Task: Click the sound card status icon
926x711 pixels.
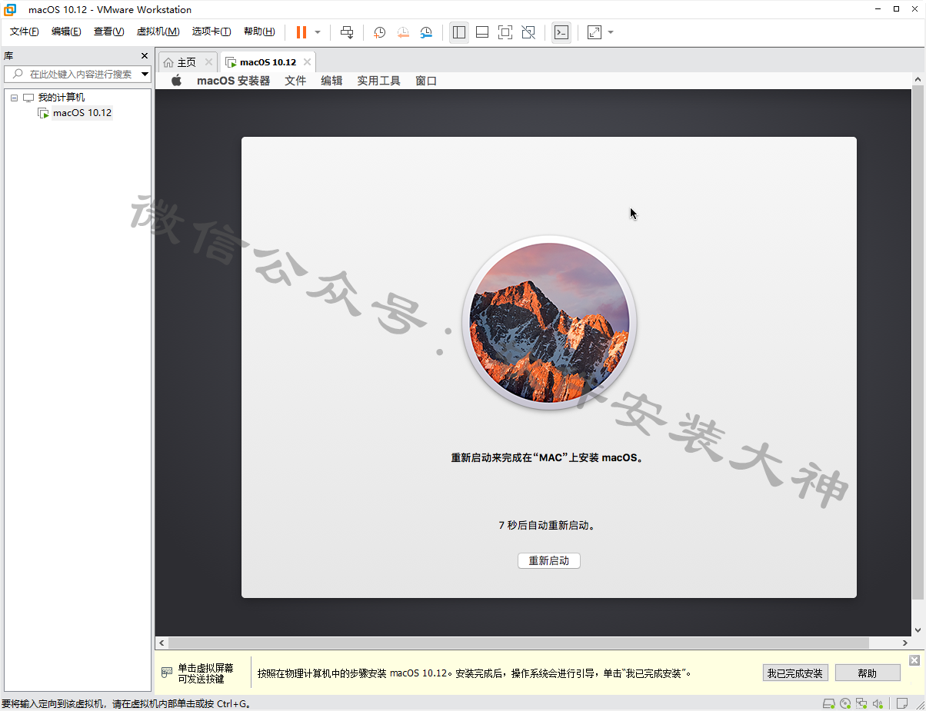Action: tap(878, 703)
